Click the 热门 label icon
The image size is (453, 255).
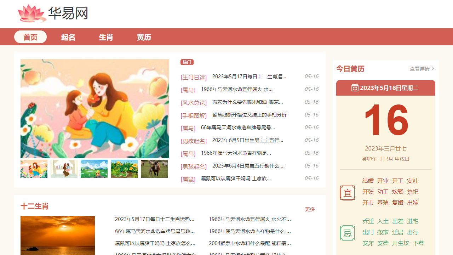pos(187,62)
